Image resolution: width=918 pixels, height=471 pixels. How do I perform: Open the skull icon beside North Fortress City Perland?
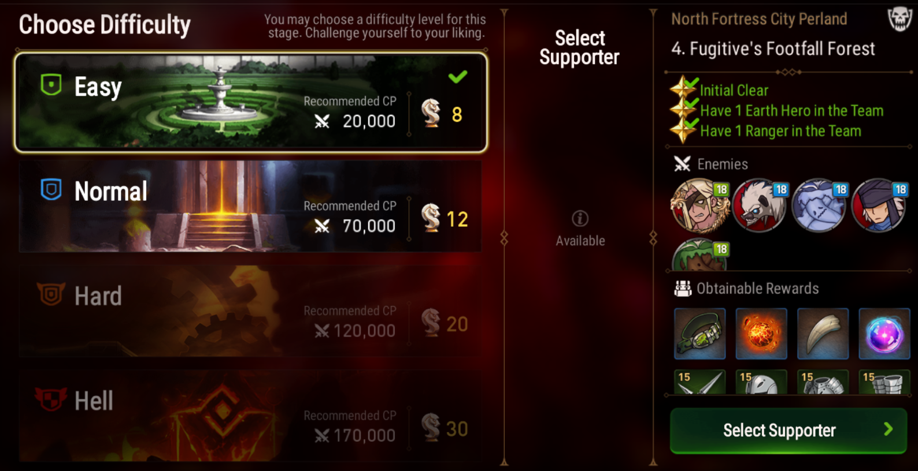point(900,19)
